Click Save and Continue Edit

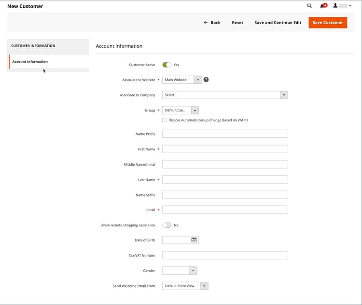click(278, 23)
